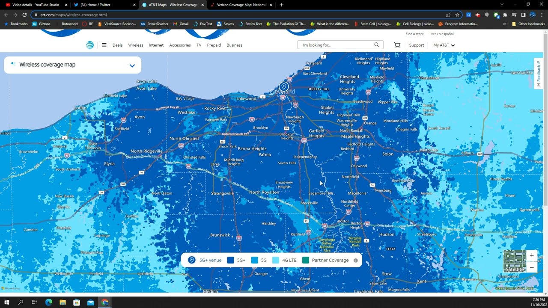548x308 pixels.
Task: Click the AT&T globe logo
Action: click(x=90, y=45)
